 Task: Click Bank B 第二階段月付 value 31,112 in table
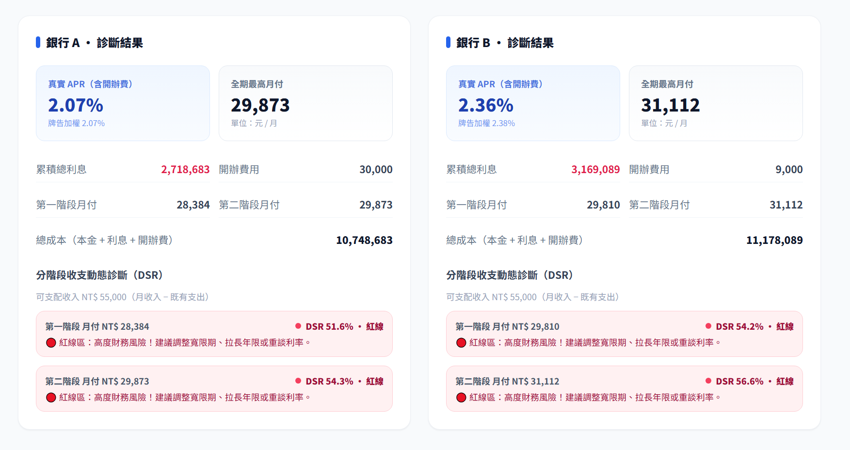coord(786,205)
